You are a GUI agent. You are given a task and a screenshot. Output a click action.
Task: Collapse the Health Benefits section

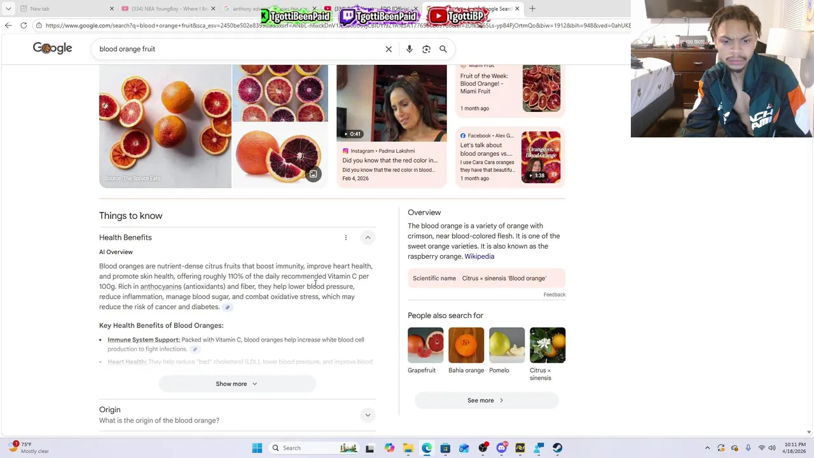[x=368, y=237]
